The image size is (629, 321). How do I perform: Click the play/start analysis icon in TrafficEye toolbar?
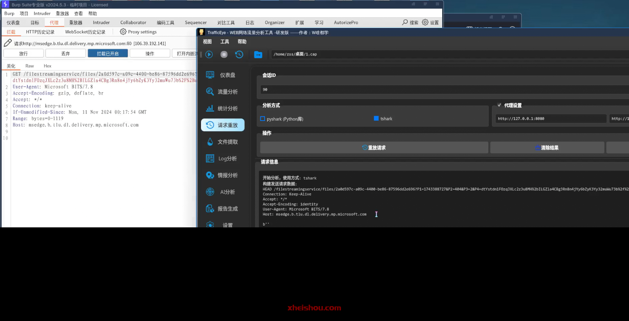coord(209,54)
